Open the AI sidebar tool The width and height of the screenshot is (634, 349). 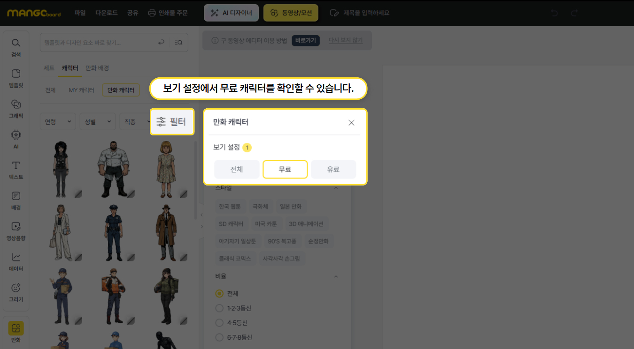tap(16, 139)
